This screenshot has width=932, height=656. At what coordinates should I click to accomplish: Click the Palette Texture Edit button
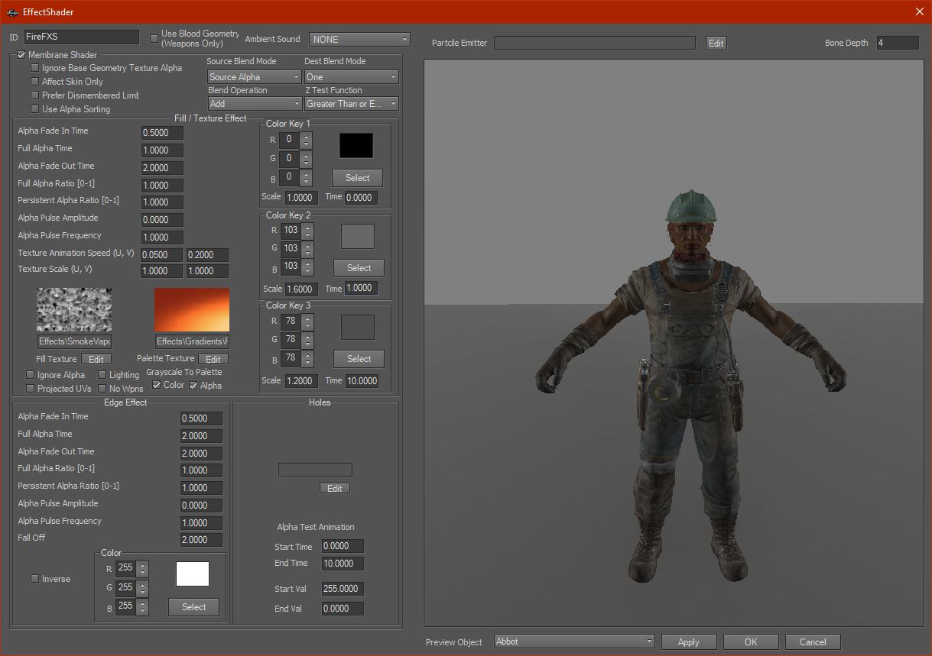click(213, 359)
